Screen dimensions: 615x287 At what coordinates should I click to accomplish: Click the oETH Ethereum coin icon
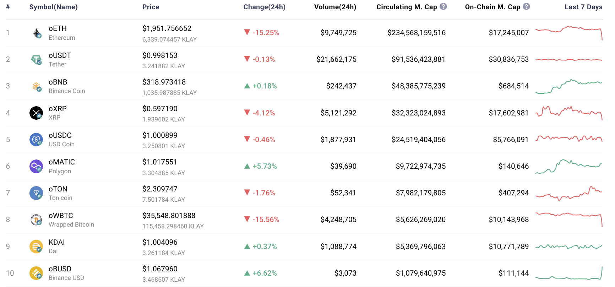click(36, 33)
